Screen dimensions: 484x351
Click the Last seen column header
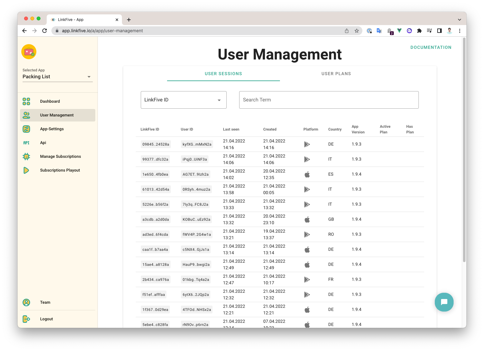pyautogui.click(x=231, y=129)
